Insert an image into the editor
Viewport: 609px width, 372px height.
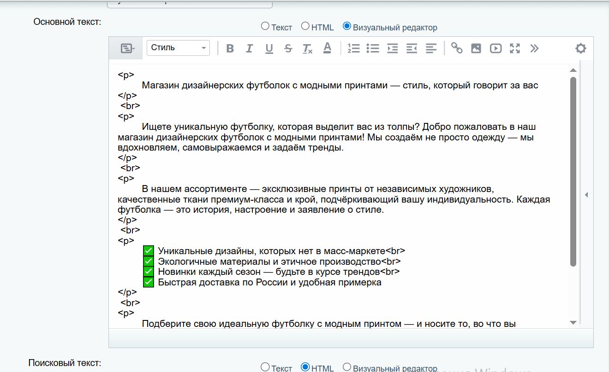click(477, 48)
